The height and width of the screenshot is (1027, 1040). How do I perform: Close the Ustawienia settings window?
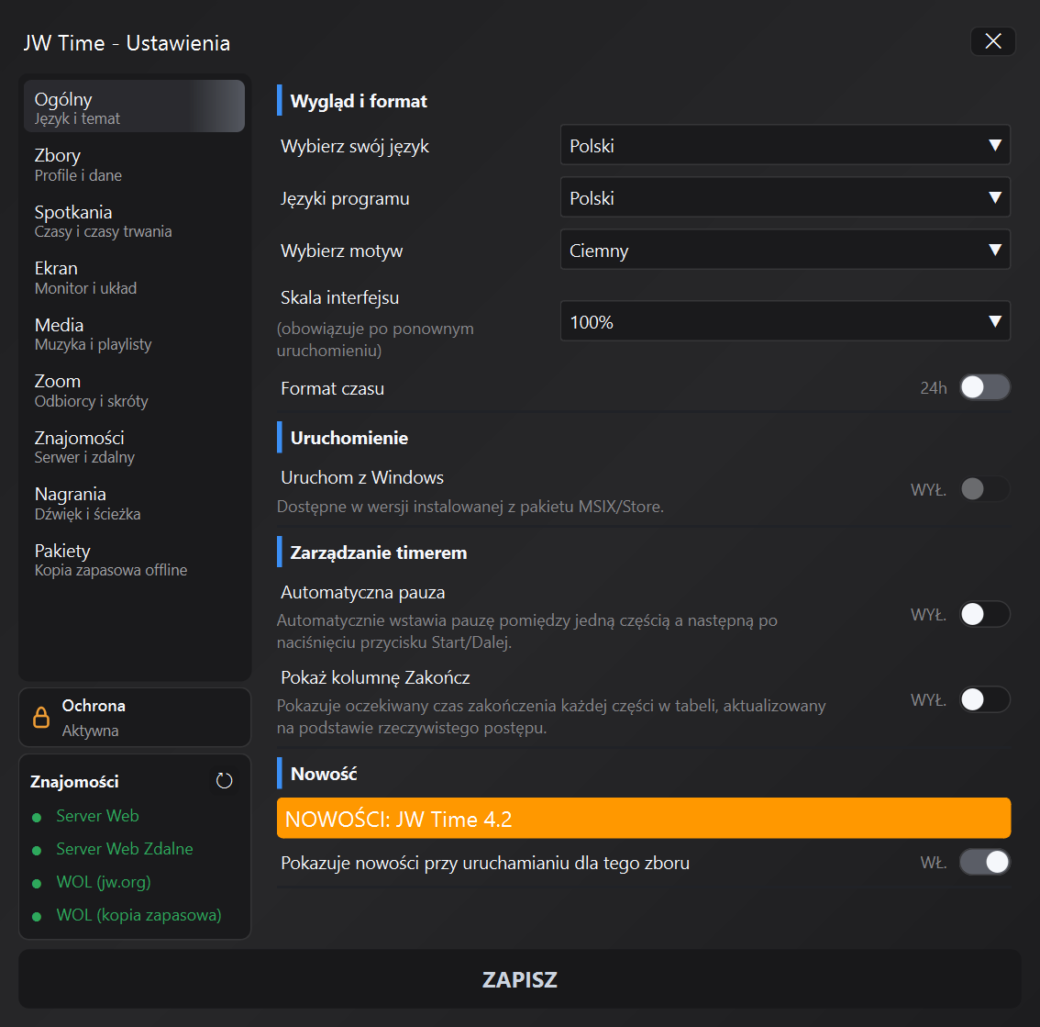point(993,41)
